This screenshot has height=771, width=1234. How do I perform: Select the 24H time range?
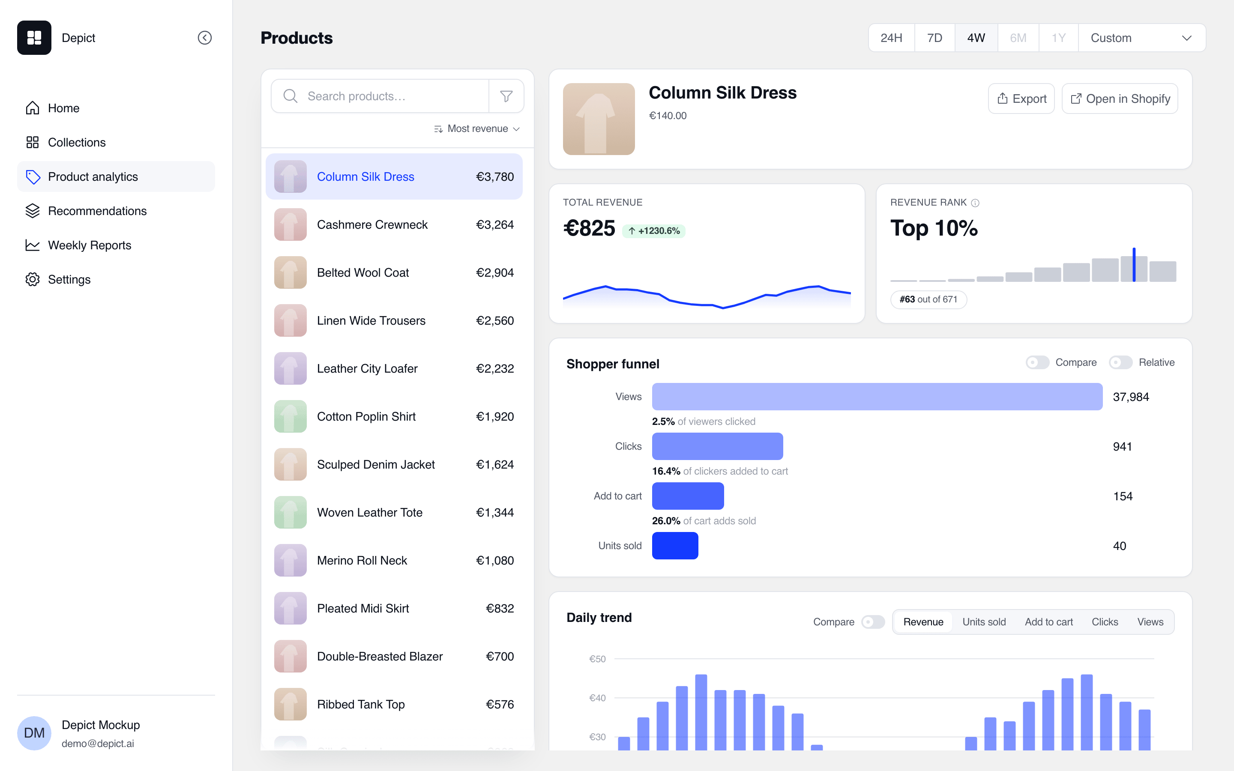coord(891,38)
